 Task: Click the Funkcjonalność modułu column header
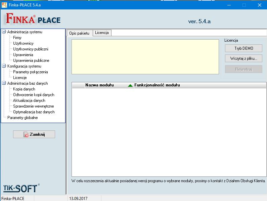[200, 85]
